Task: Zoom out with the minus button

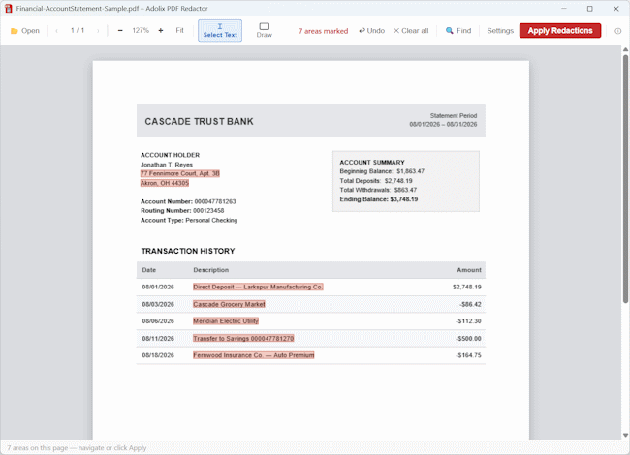Action: (120, 30)
